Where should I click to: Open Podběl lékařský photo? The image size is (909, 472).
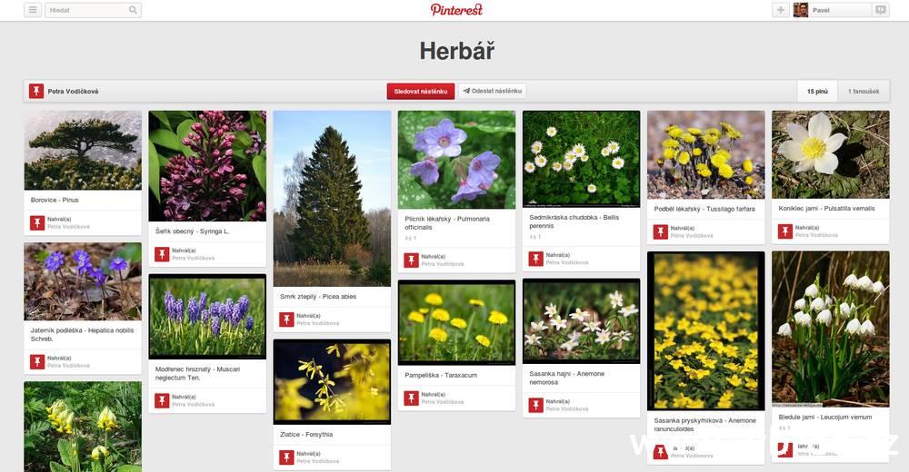click(706, 155)
